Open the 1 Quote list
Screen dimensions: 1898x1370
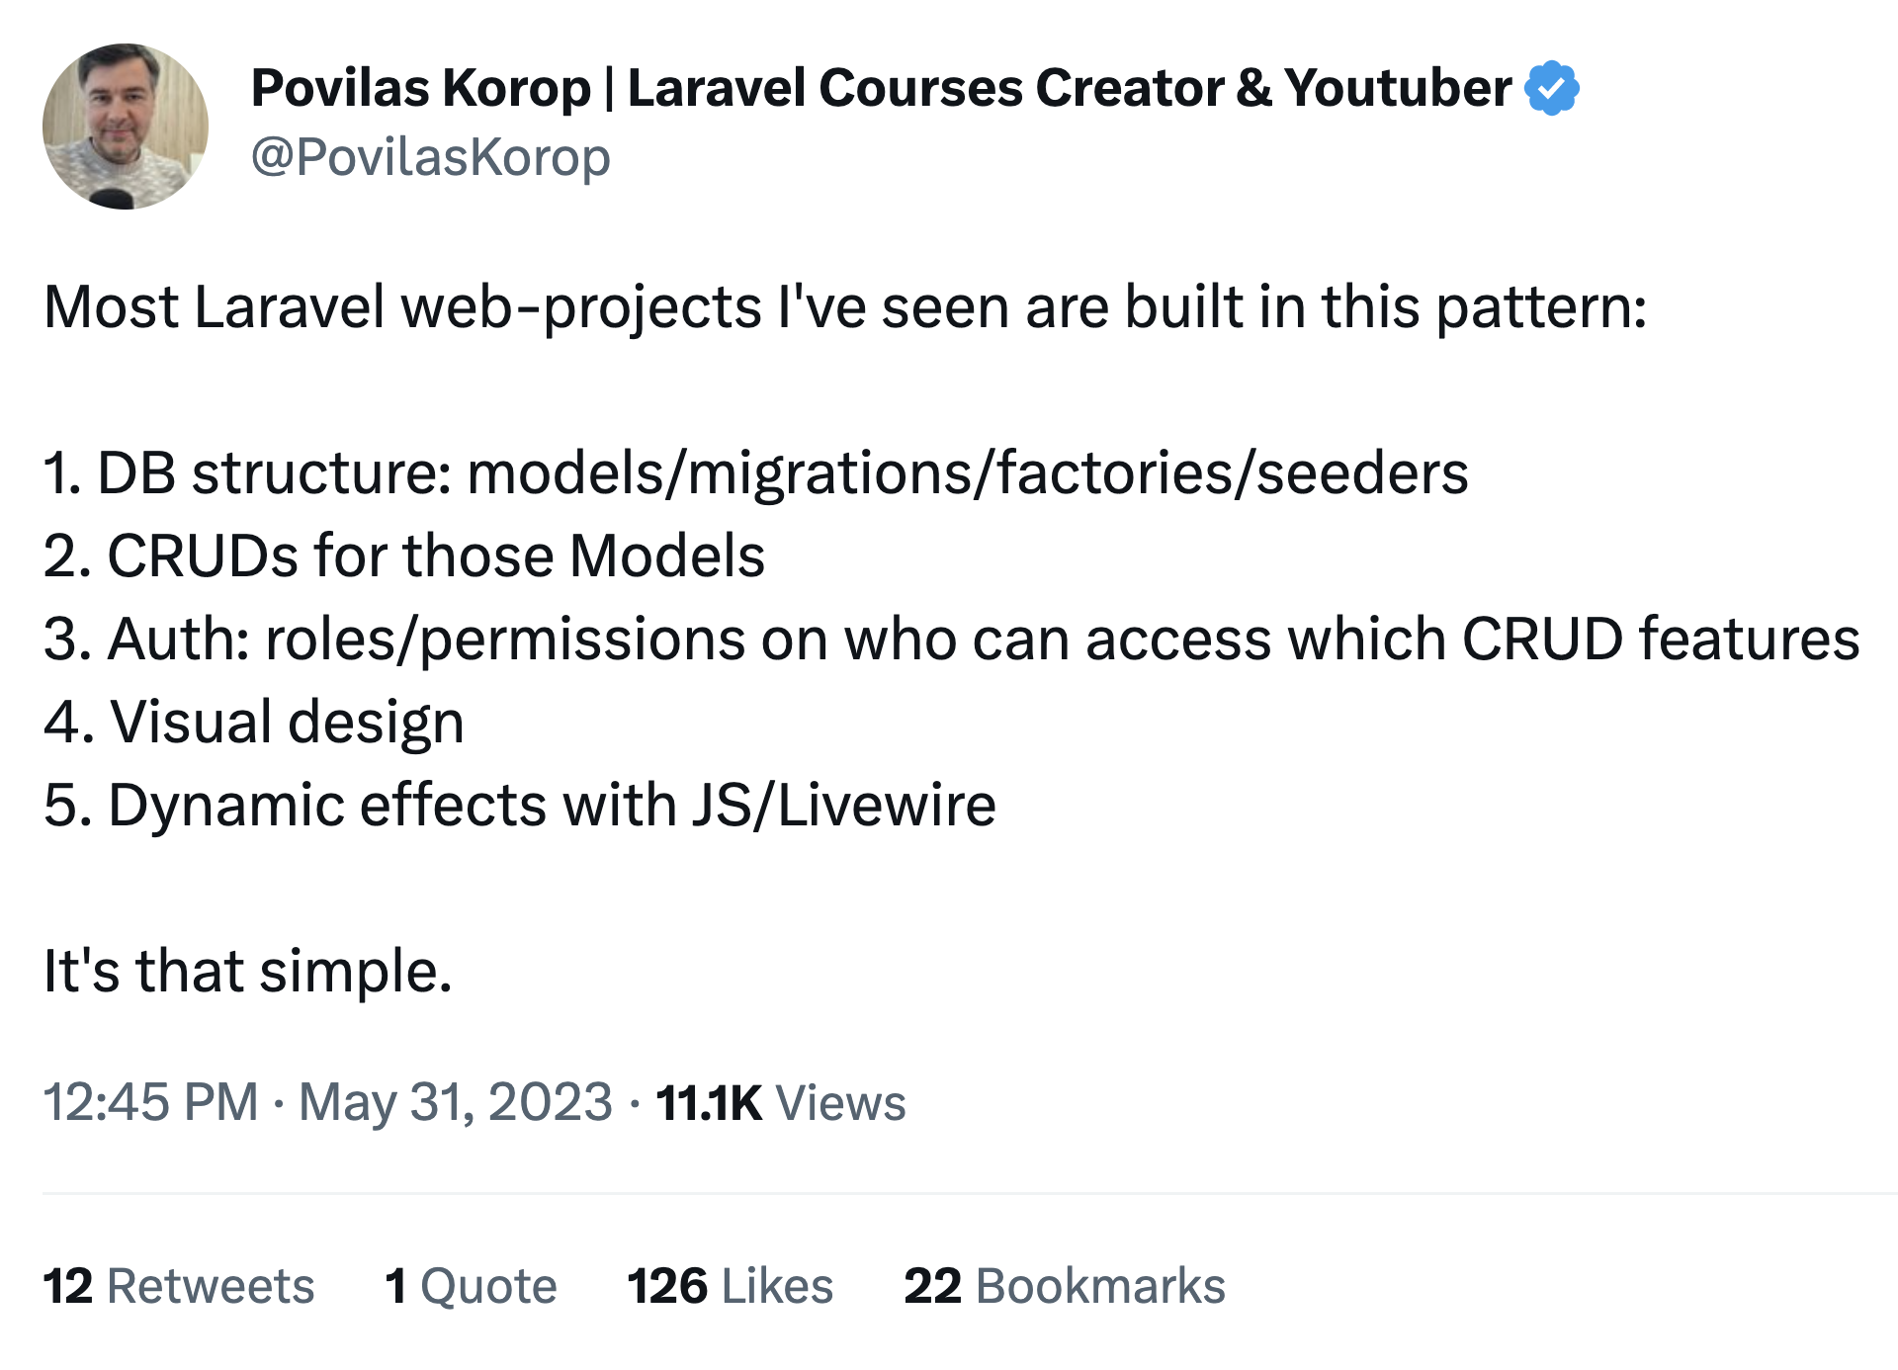471,1286
